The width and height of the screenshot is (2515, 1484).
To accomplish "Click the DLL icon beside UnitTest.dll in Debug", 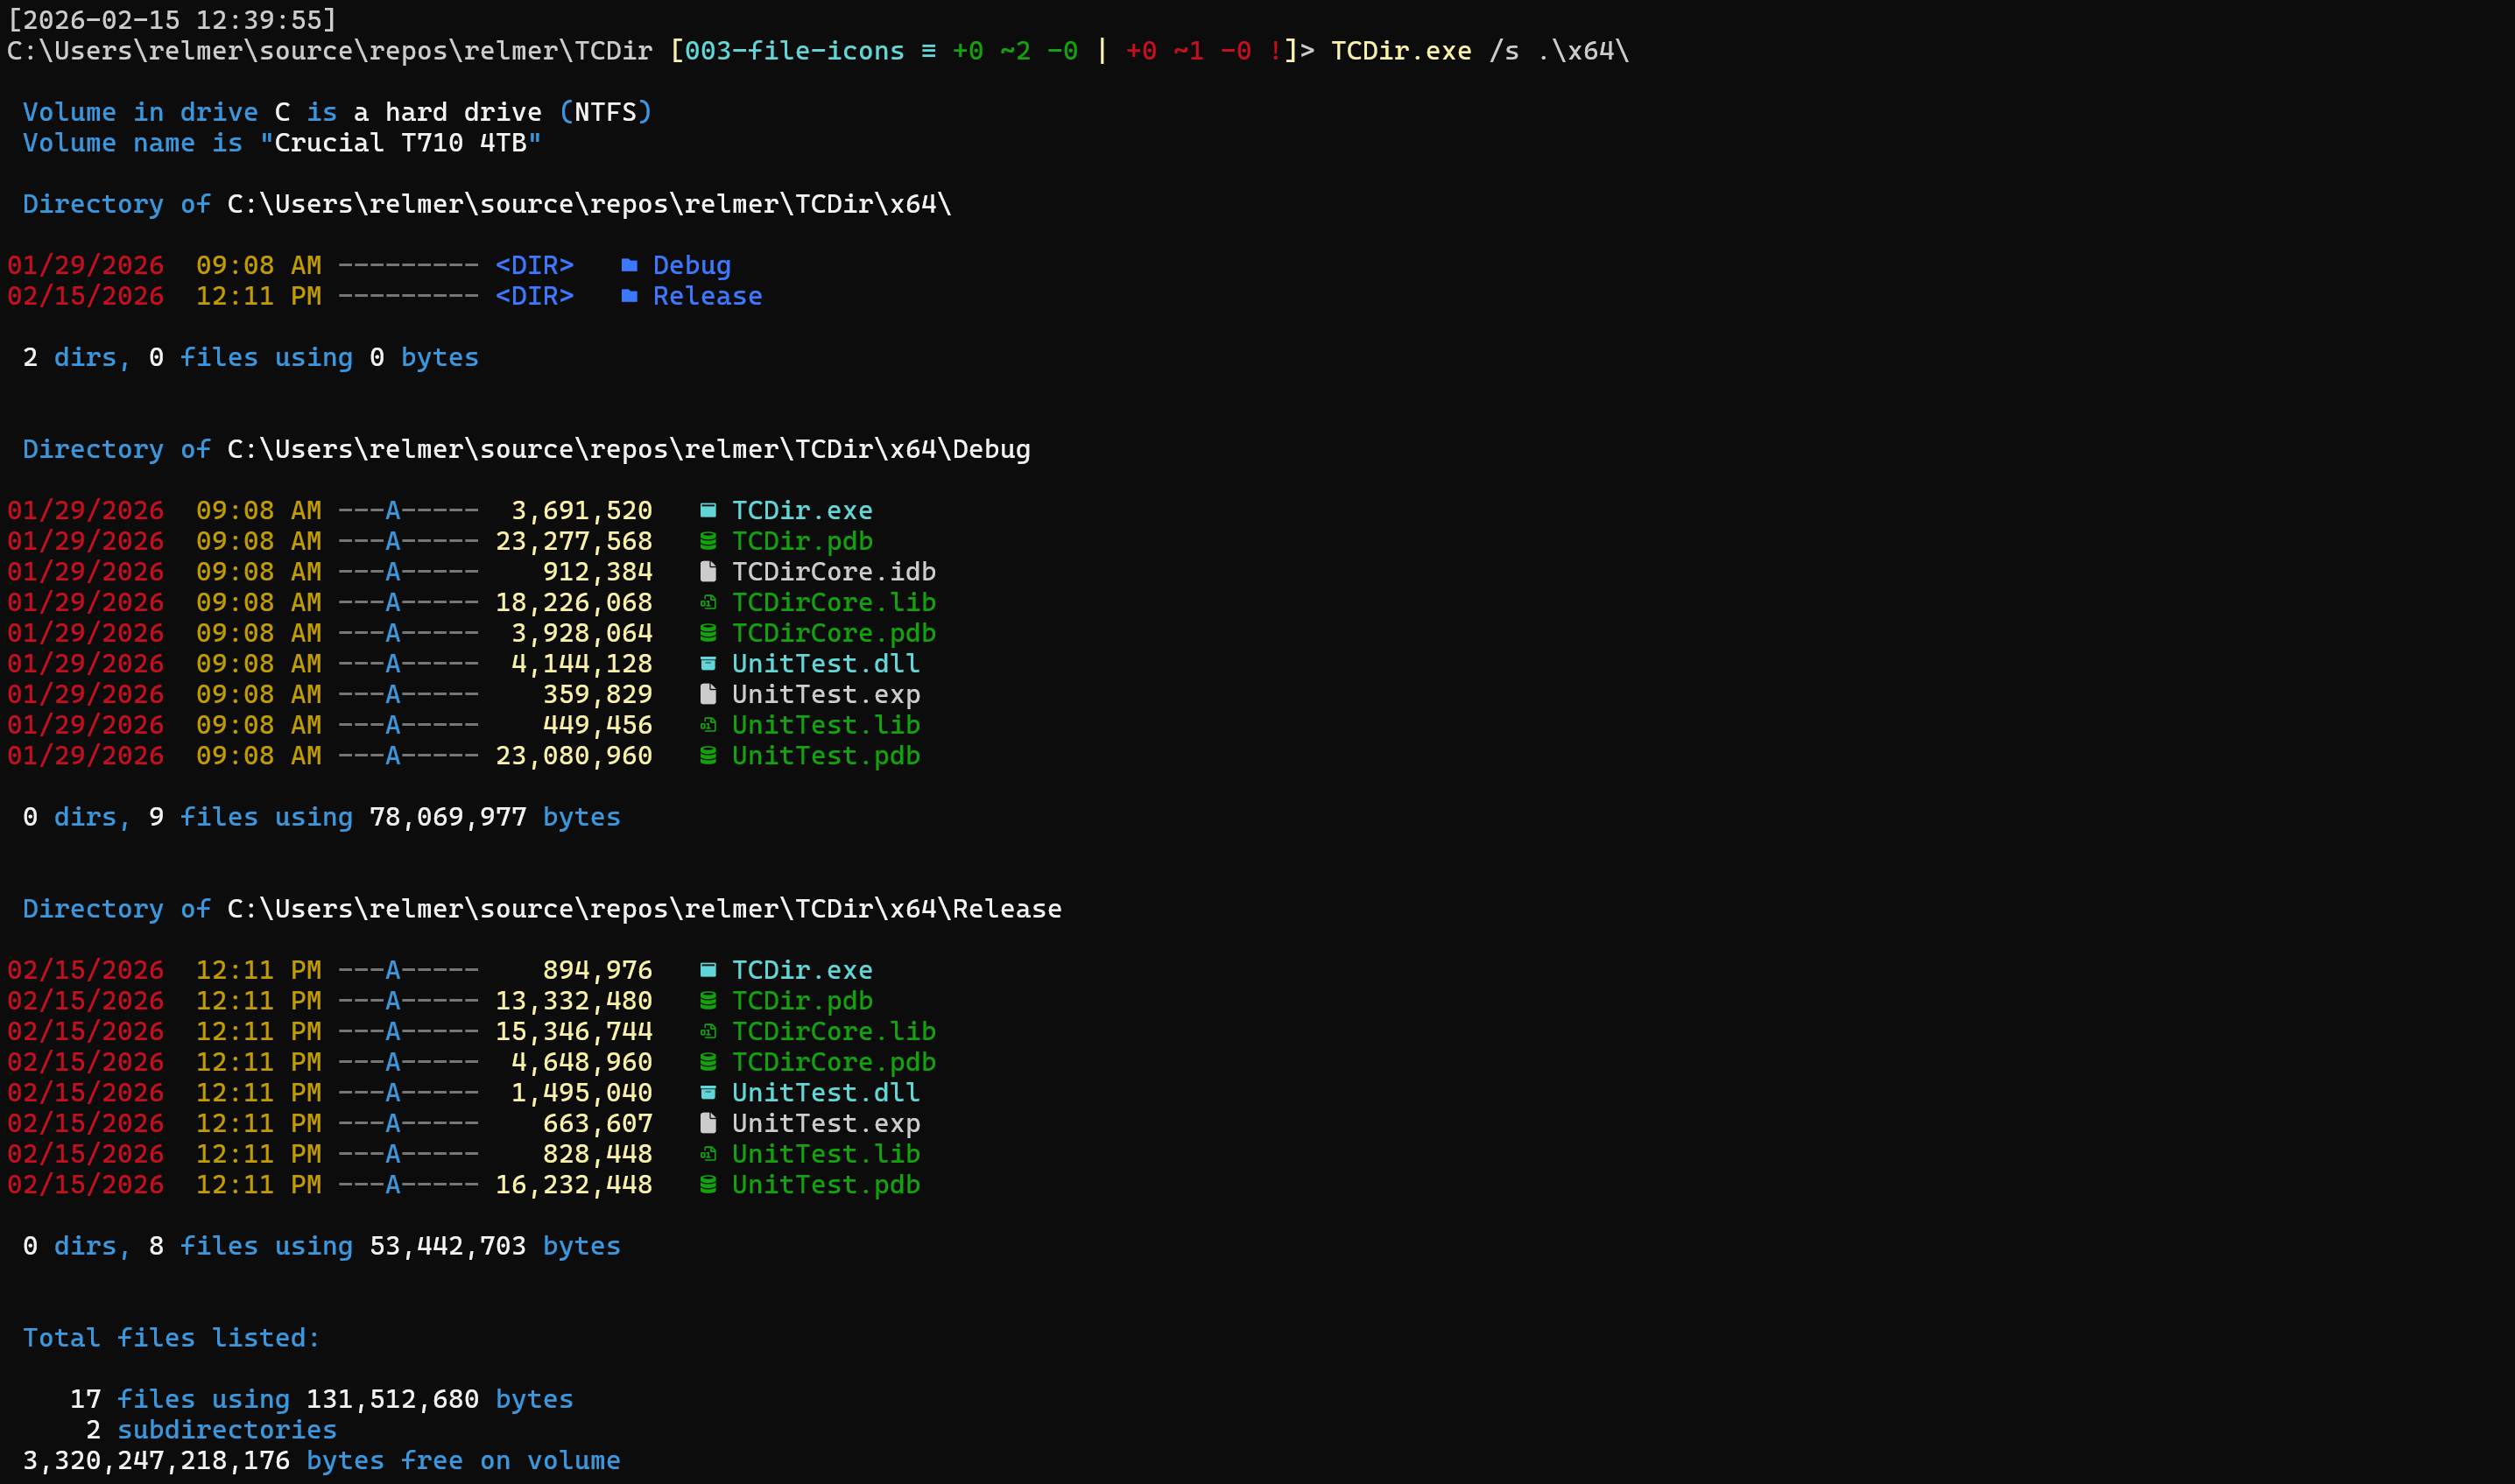I will click(x=708, y=662).
